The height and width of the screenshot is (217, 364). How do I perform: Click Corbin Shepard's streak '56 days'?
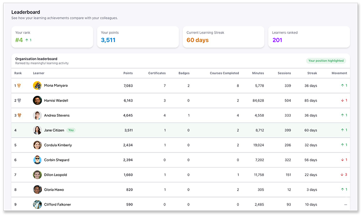click(311, 160)
